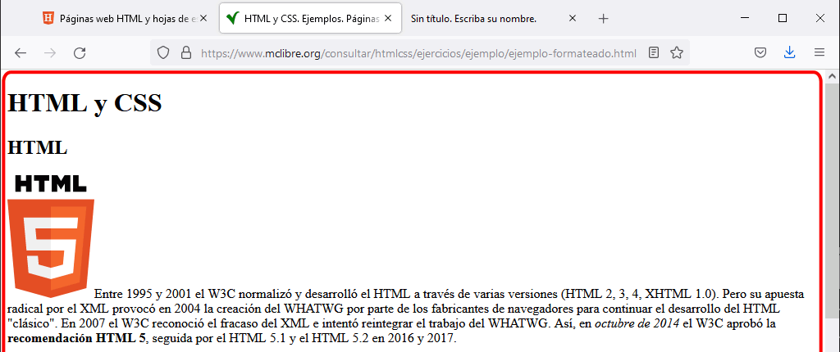Click the bold text 'recomendación HTML 5'
This screenshot has height=352, width=840.
pyautogui.click(x=76, y=338)
